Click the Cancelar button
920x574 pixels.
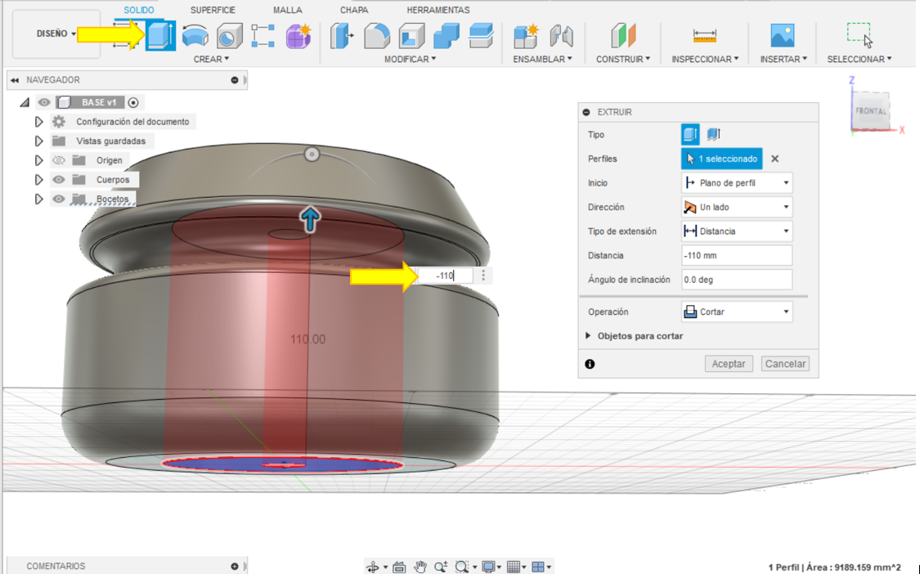click(x=785, y=364)
